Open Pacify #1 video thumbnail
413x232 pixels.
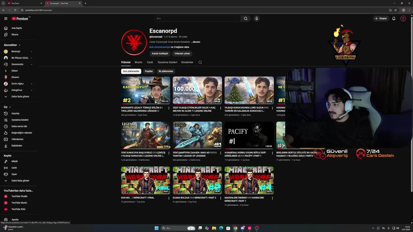(249, 135)
